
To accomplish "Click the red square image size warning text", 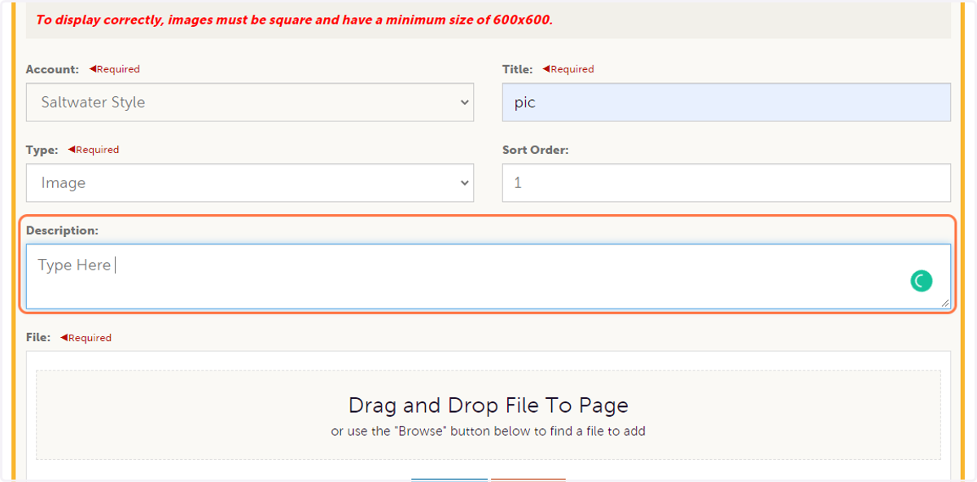I will point(294,20).
